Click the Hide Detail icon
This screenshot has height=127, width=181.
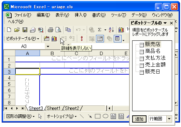[x=64, y=39]
